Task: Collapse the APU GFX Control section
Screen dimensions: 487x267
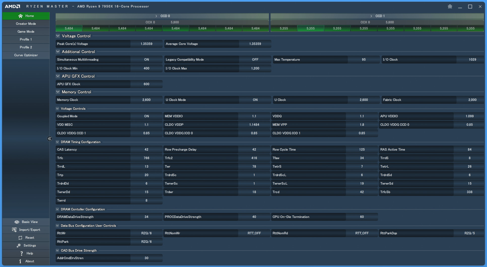Action: click(x=58, y=76)
